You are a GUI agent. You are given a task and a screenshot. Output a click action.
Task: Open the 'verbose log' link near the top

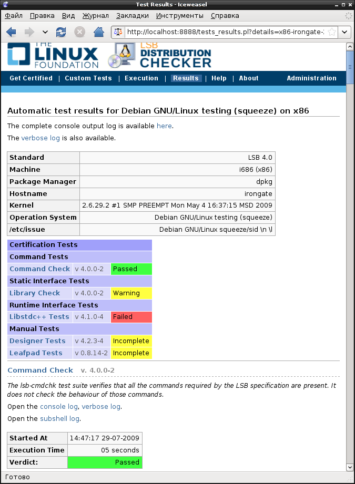click(x=40, y=138)
